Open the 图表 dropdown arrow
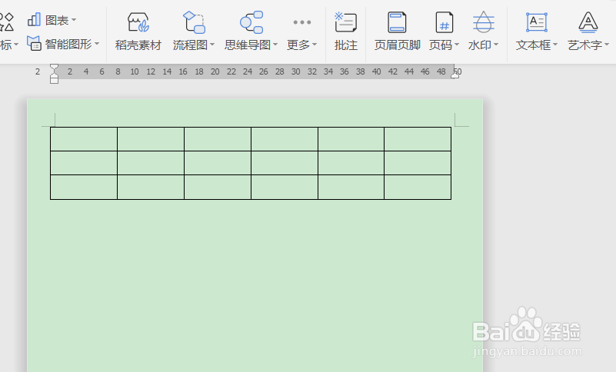The image size is (616, 372). [x=74, y=20]
